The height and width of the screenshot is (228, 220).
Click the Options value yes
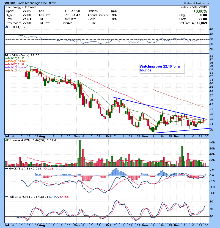(114, 11)
